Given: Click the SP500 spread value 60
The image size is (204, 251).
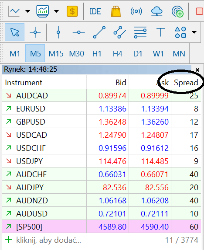Looking at the screenshot, I should (194, 227).
